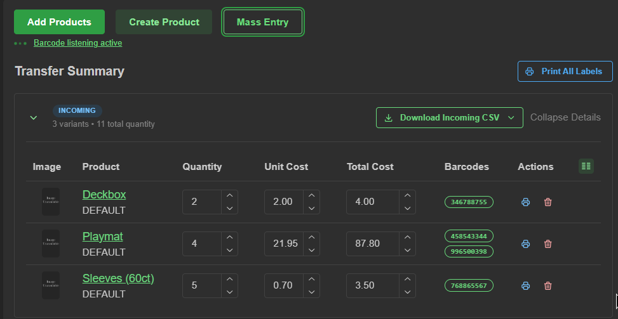This screenshot has width=618, height=319.
Task: Print label for Playmat row
Action: point(525,244)
